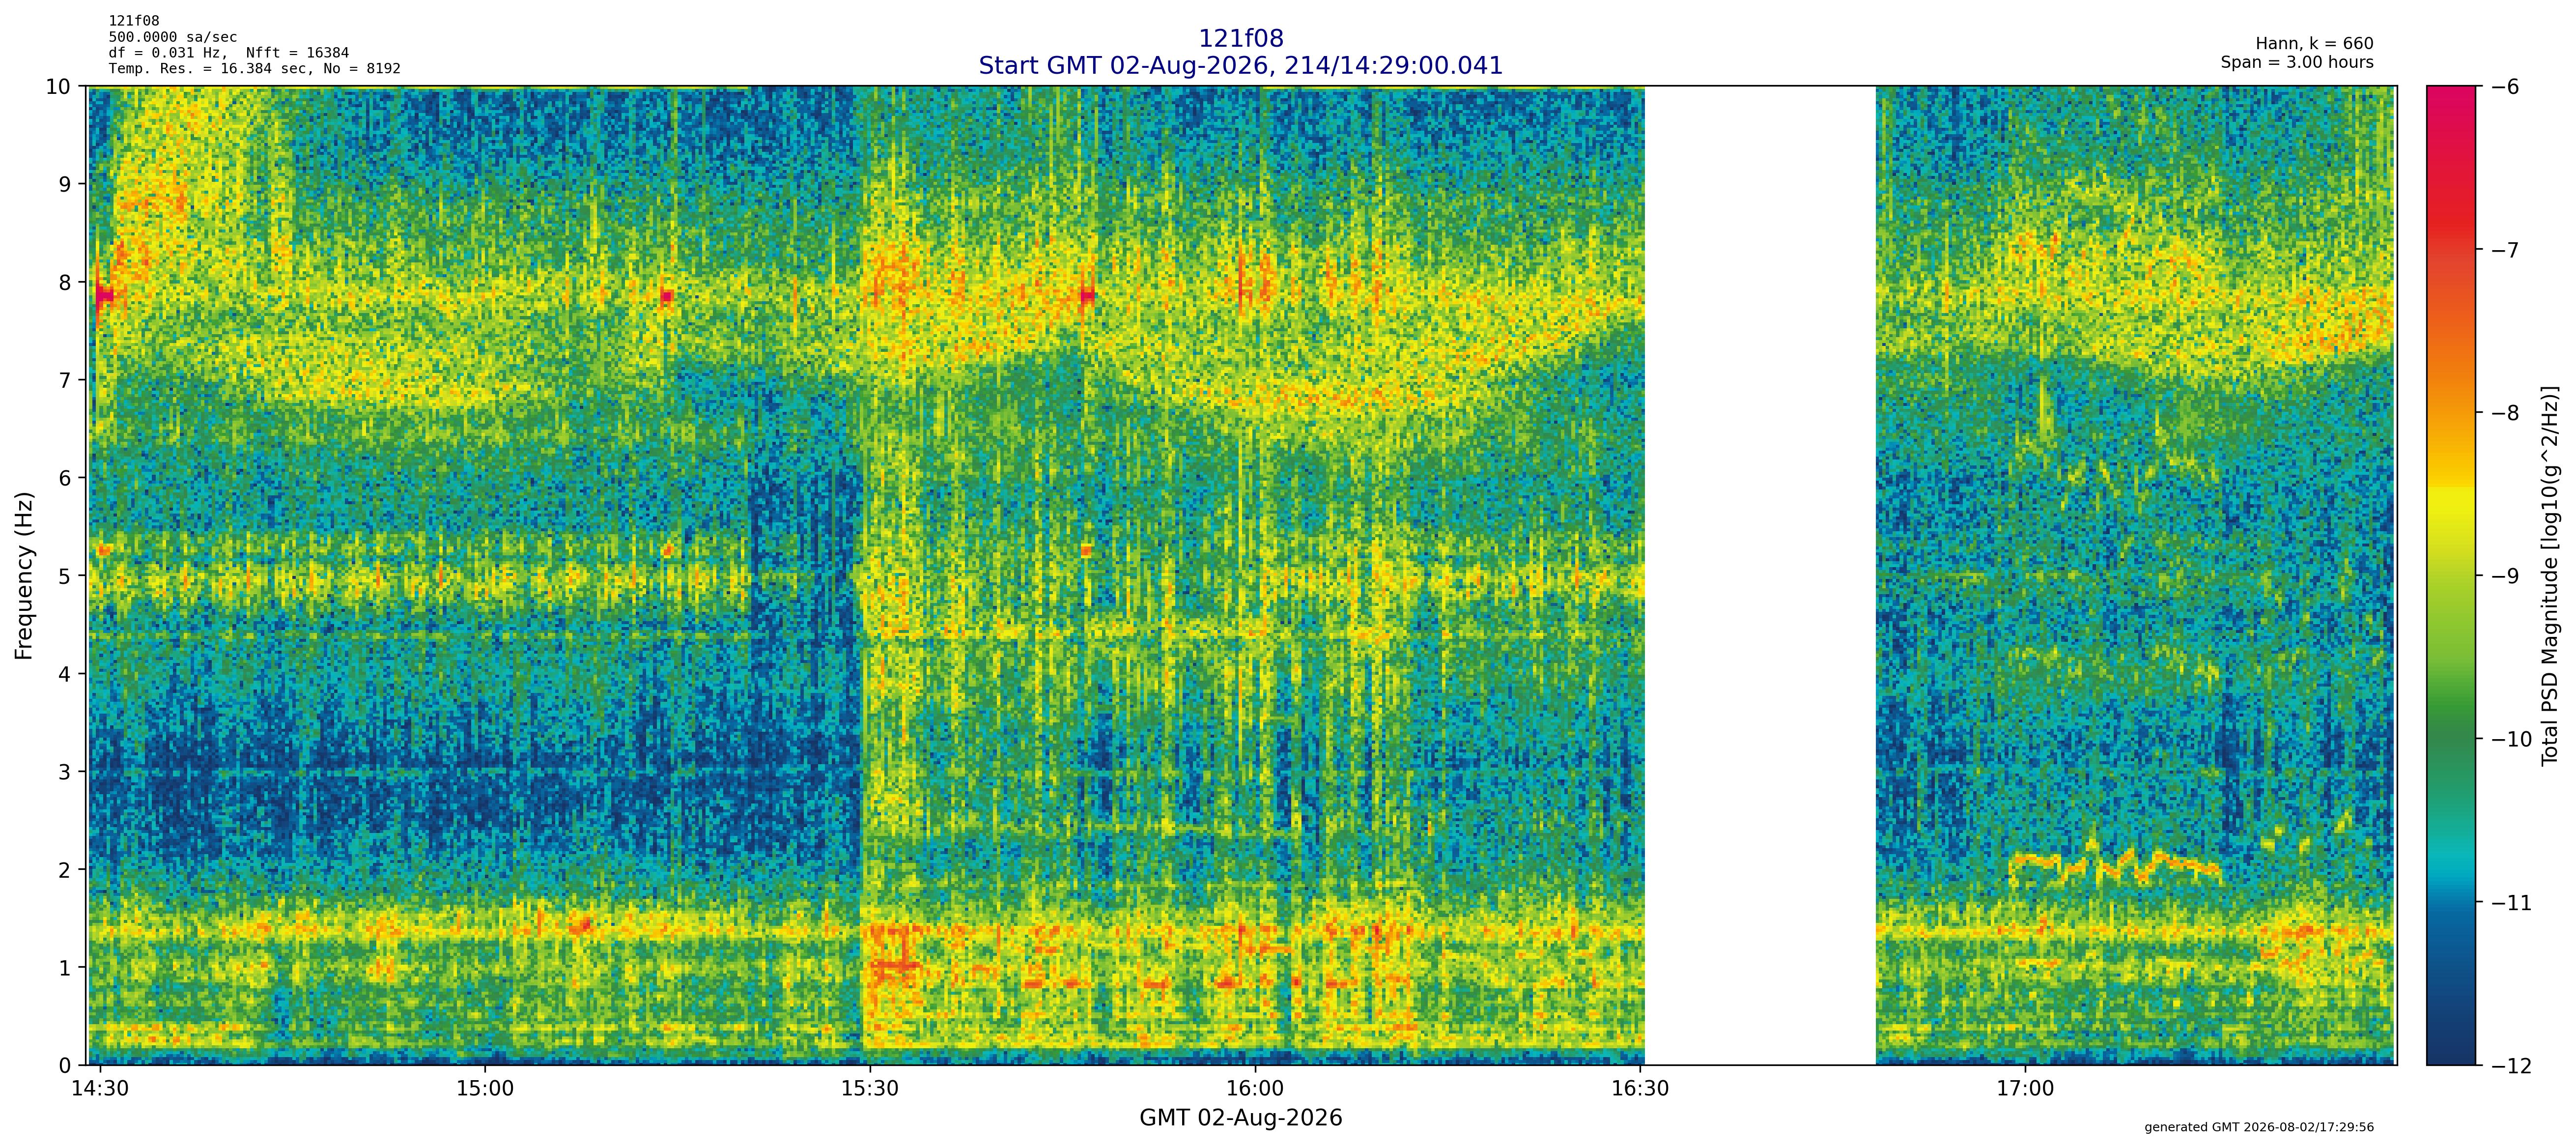Click frequency axis tick label "6"
This screenshot has width=2576, height=1148.
[65, 478]
